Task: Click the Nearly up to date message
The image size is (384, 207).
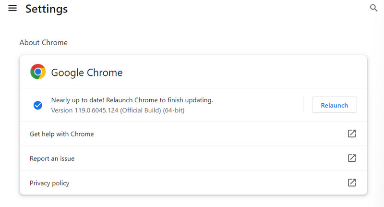Action: point(132,100)
